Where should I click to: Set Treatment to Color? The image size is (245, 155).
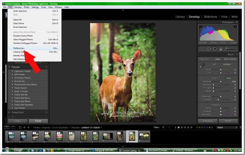pos(218,59)
